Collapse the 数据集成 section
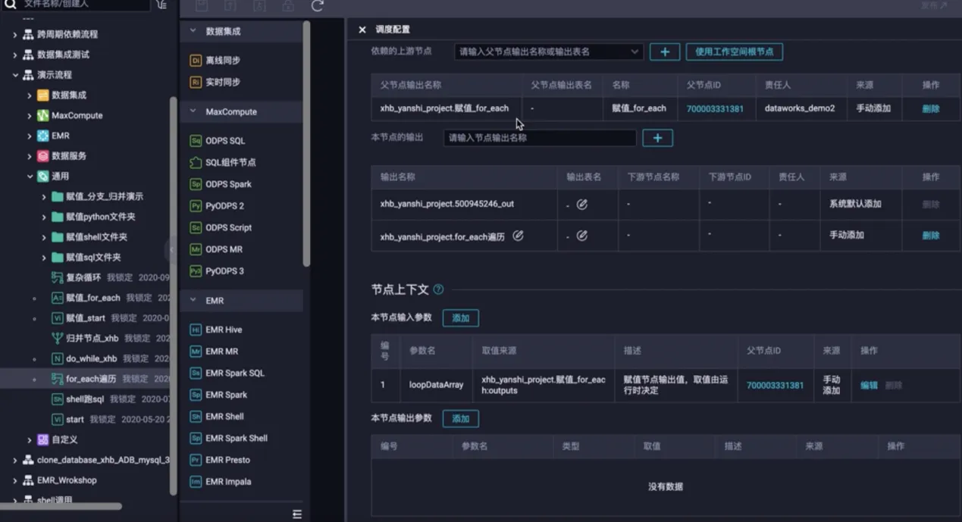The image size is (962, 522). (x=193, y=31)
